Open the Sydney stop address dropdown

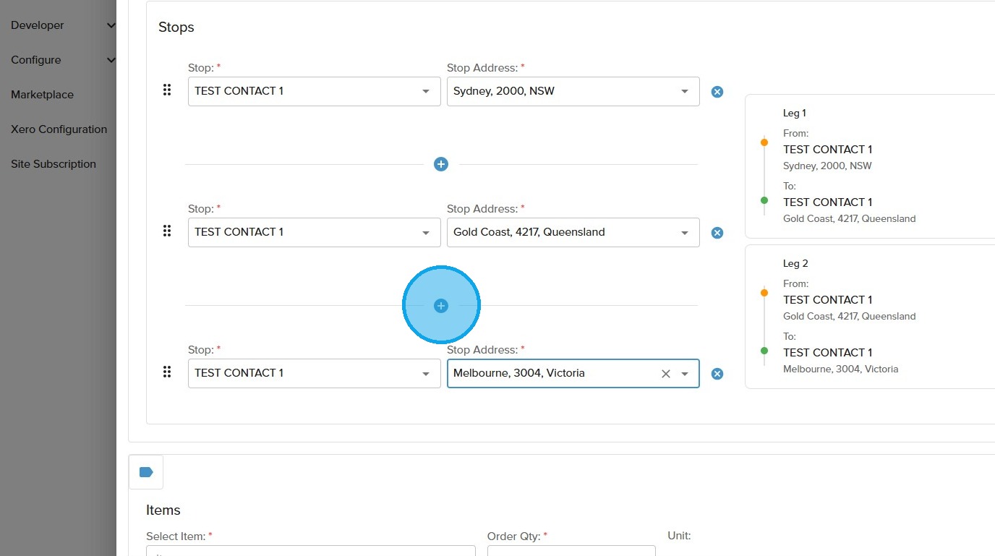coord(685,92)
